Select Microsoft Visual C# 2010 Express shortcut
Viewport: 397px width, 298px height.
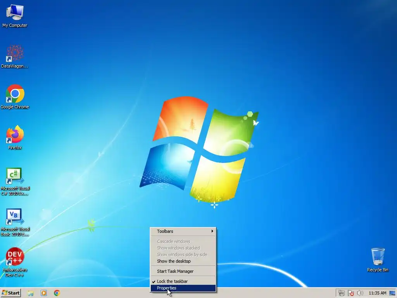(15, 182)
